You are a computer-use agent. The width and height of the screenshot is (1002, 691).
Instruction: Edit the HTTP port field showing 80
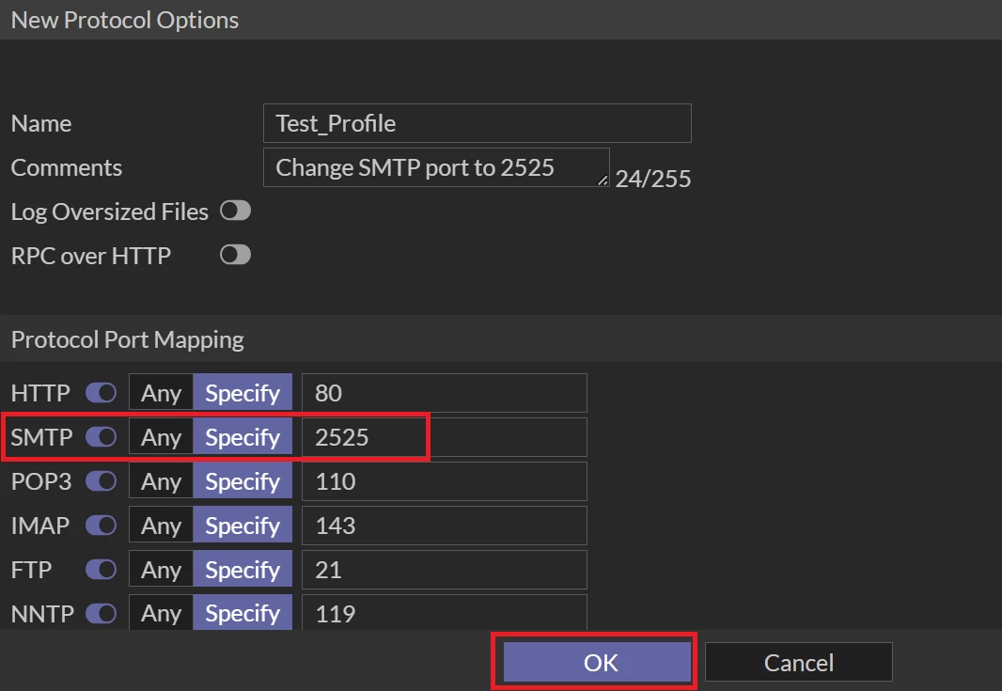point(444,392)
